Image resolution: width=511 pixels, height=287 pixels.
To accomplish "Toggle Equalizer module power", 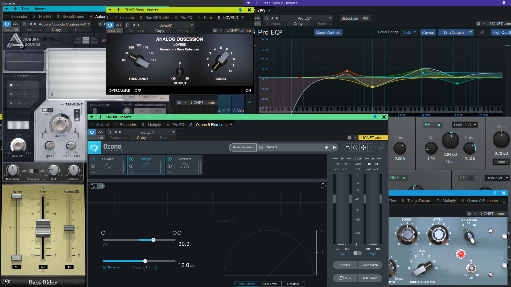I will point(93,159).
